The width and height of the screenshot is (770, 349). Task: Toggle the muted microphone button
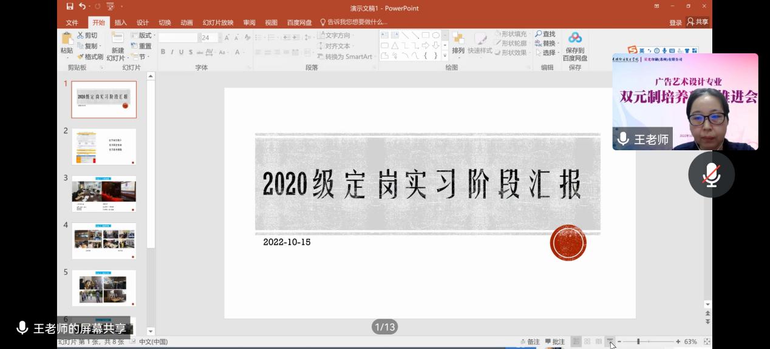pyautogui.click(x=711, y=174)
